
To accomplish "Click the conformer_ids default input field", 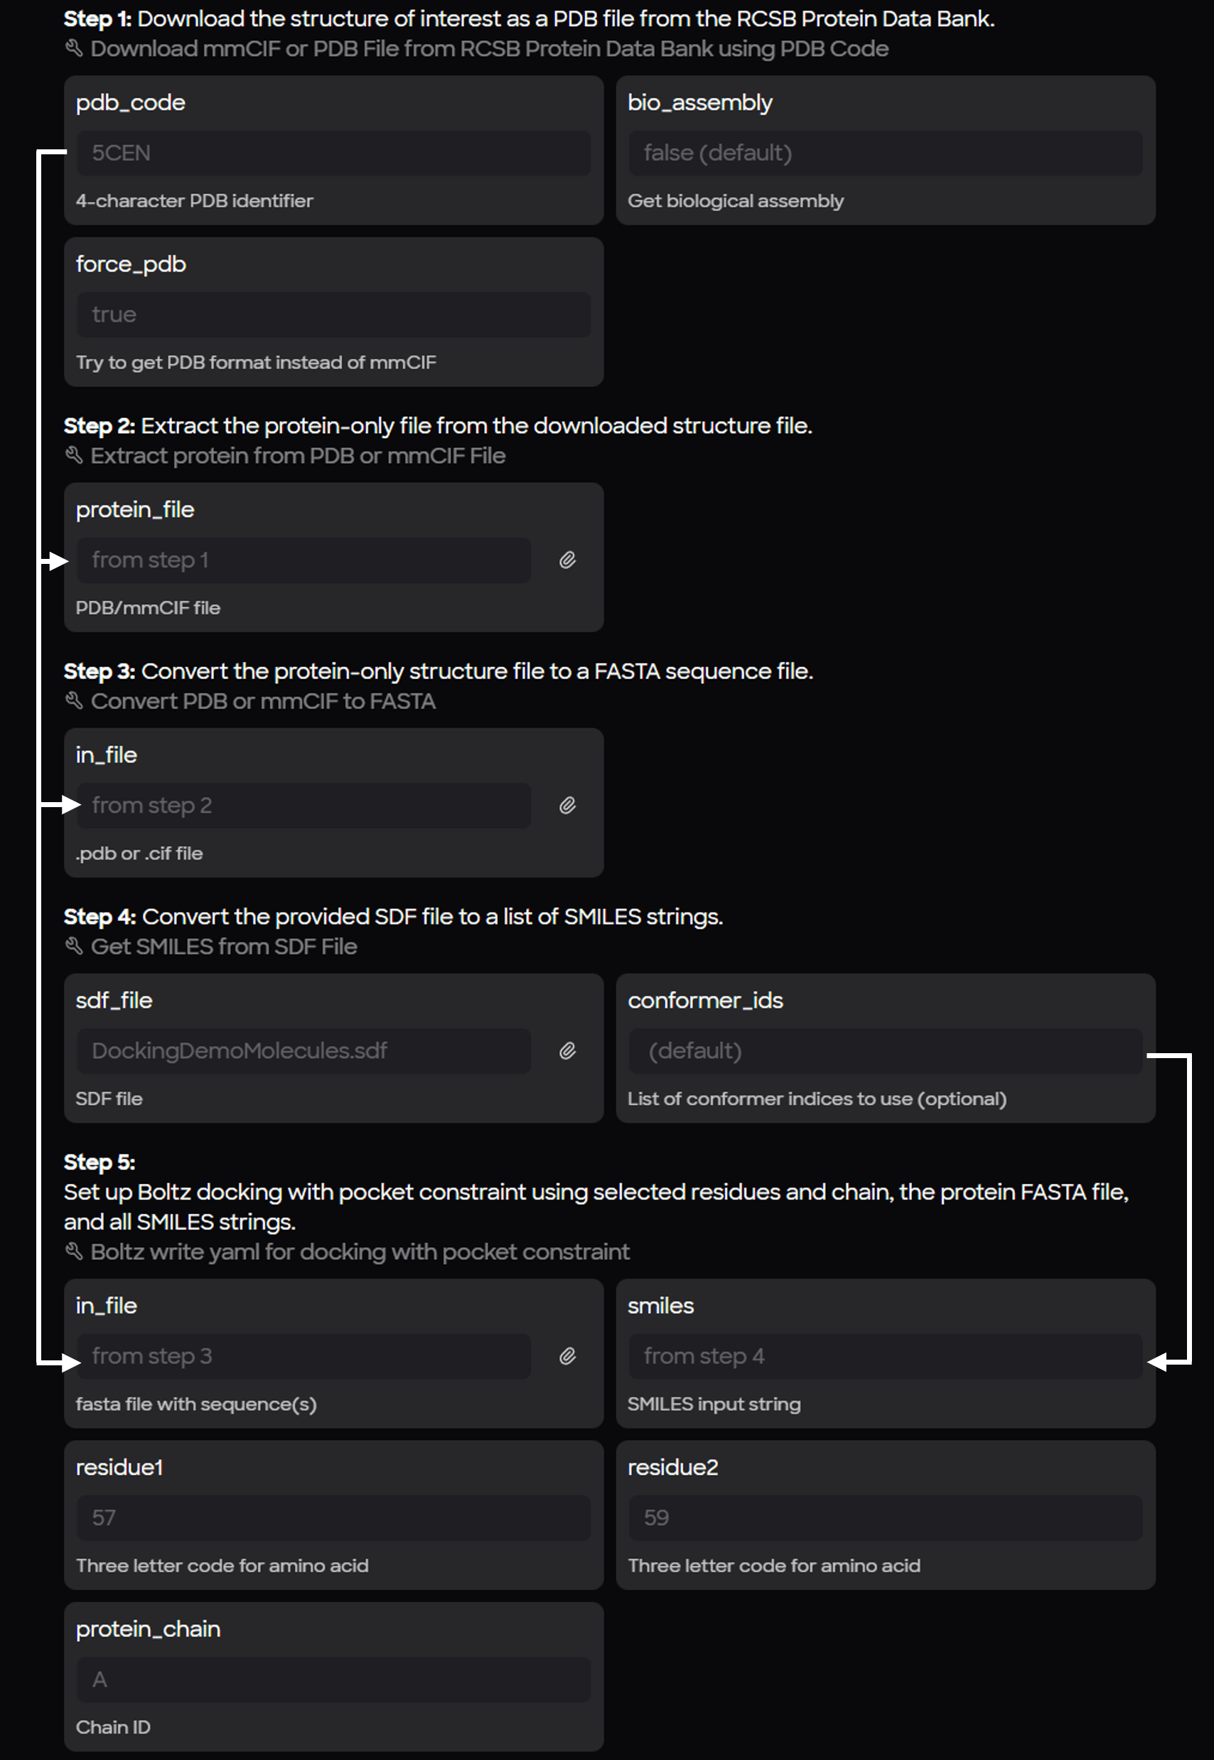I will pyautogui.click(x=885, y=1051).
